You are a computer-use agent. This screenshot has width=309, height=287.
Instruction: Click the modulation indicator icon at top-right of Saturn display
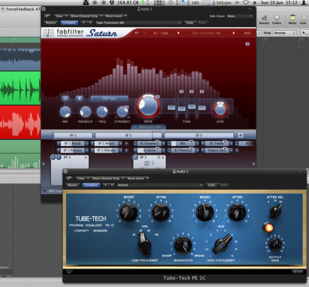[x=248, y=44]
